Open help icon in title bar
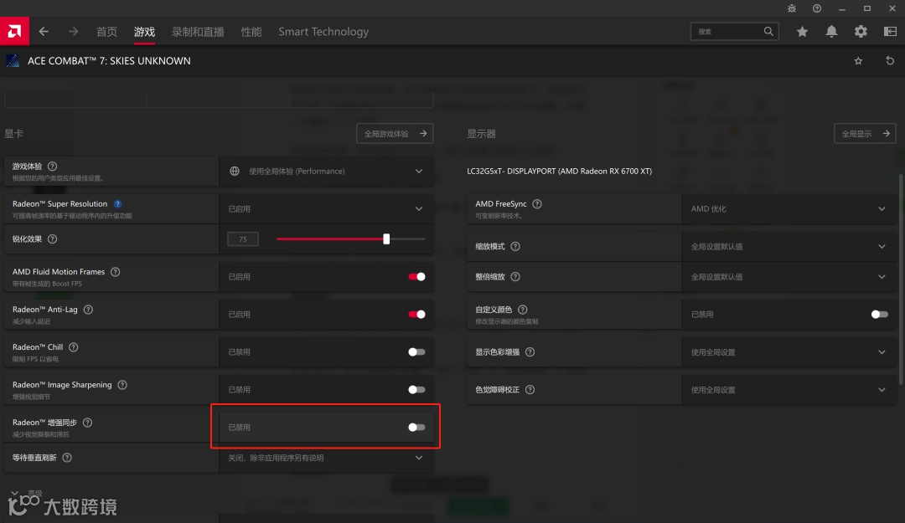 tap(817, 8)
